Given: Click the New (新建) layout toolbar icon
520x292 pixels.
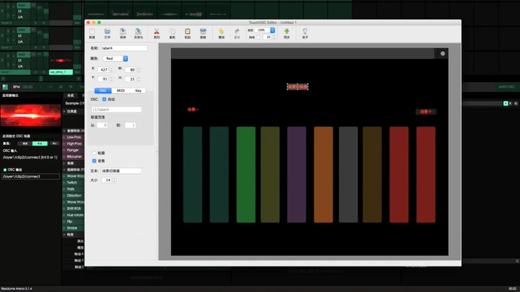Looking at the screenshot, I should pos(92,32).
